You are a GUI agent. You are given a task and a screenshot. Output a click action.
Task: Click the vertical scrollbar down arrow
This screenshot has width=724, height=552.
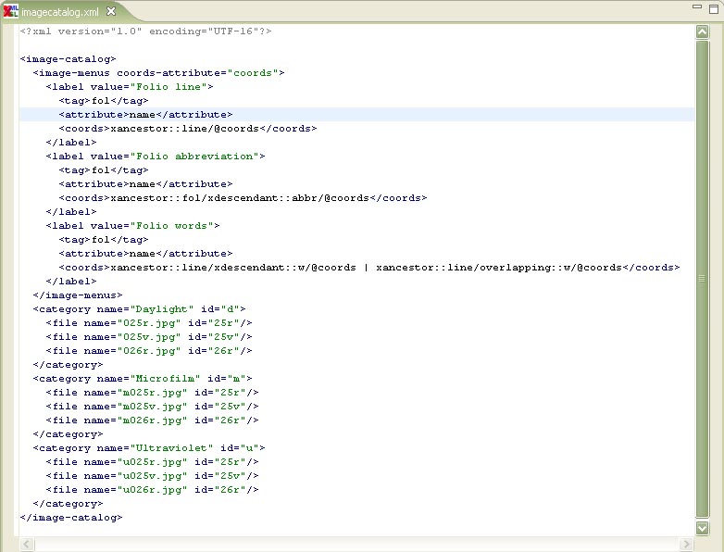[x=703, y=528]
